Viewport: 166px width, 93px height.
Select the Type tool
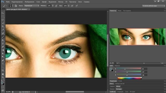(x=3, y=64)
